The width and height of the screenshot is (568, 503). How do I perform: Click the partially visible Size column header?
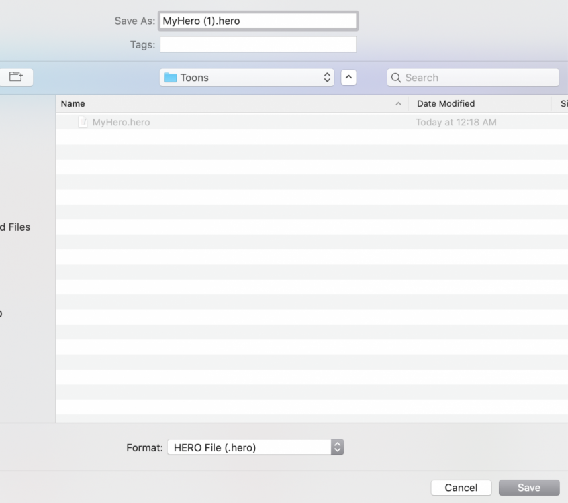pyautogui.click(x=563, y=104)
